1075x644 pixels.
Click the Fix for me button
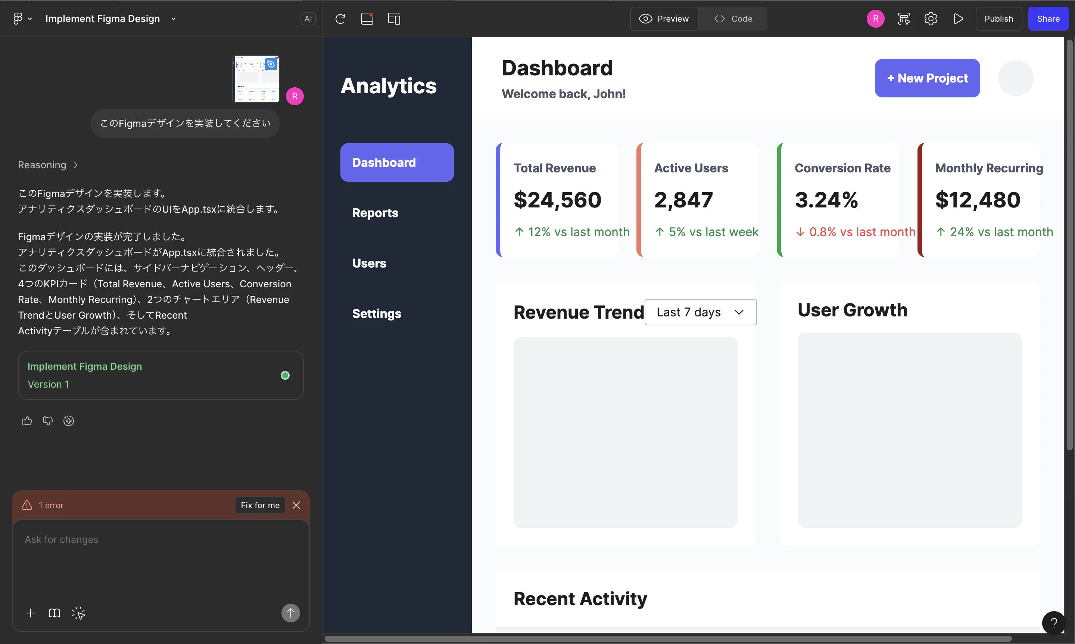click(260, 505)
